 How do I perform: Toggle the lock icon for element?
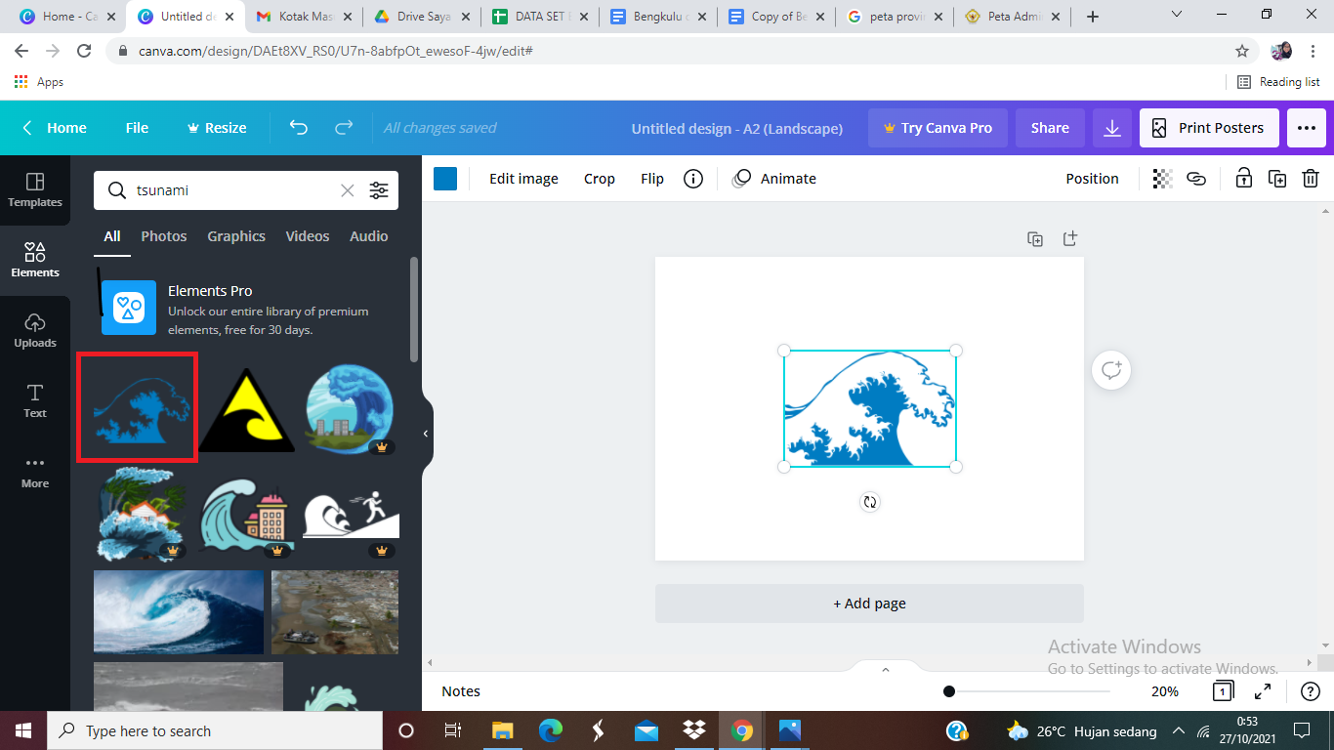(1243, 179)
